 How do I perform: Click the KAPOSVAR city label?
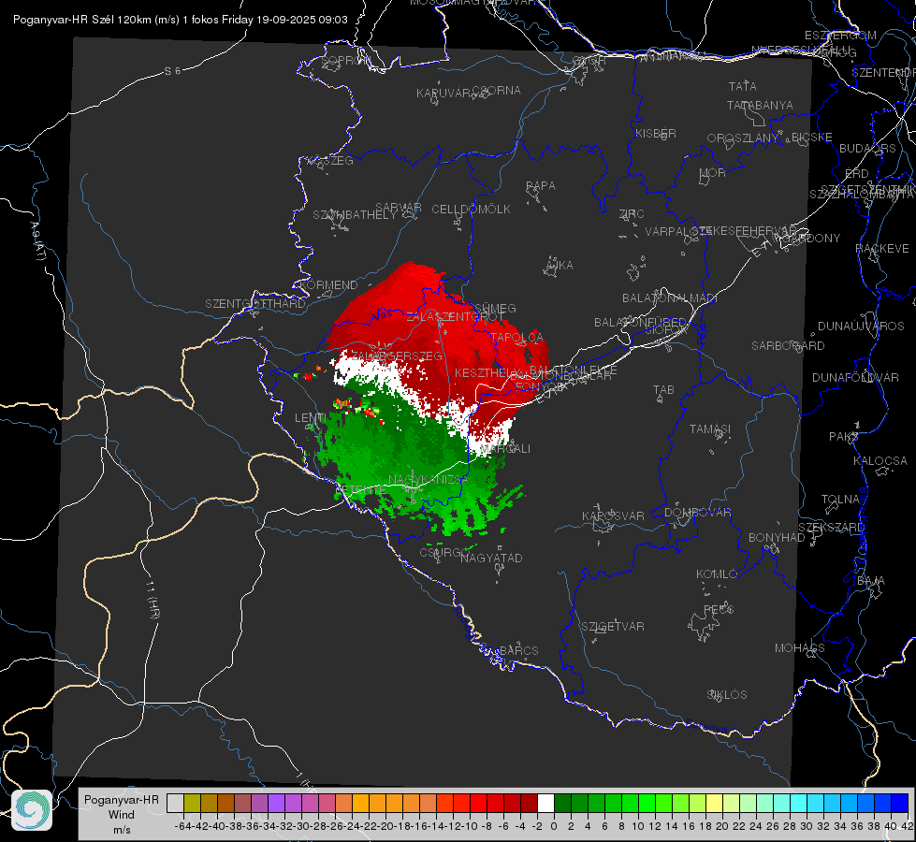613,515
